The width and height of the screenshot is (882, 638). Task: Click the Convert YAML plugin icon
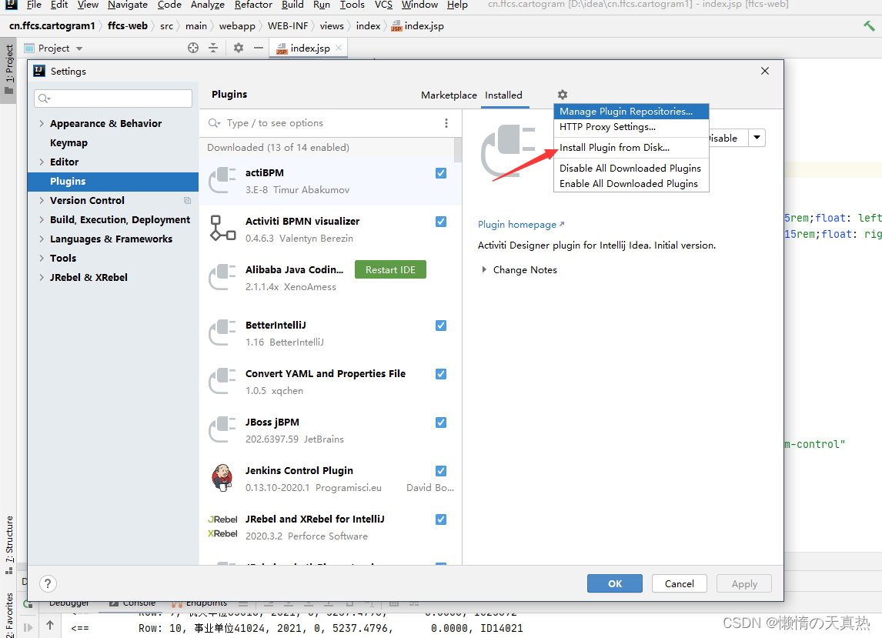point(222,382)
